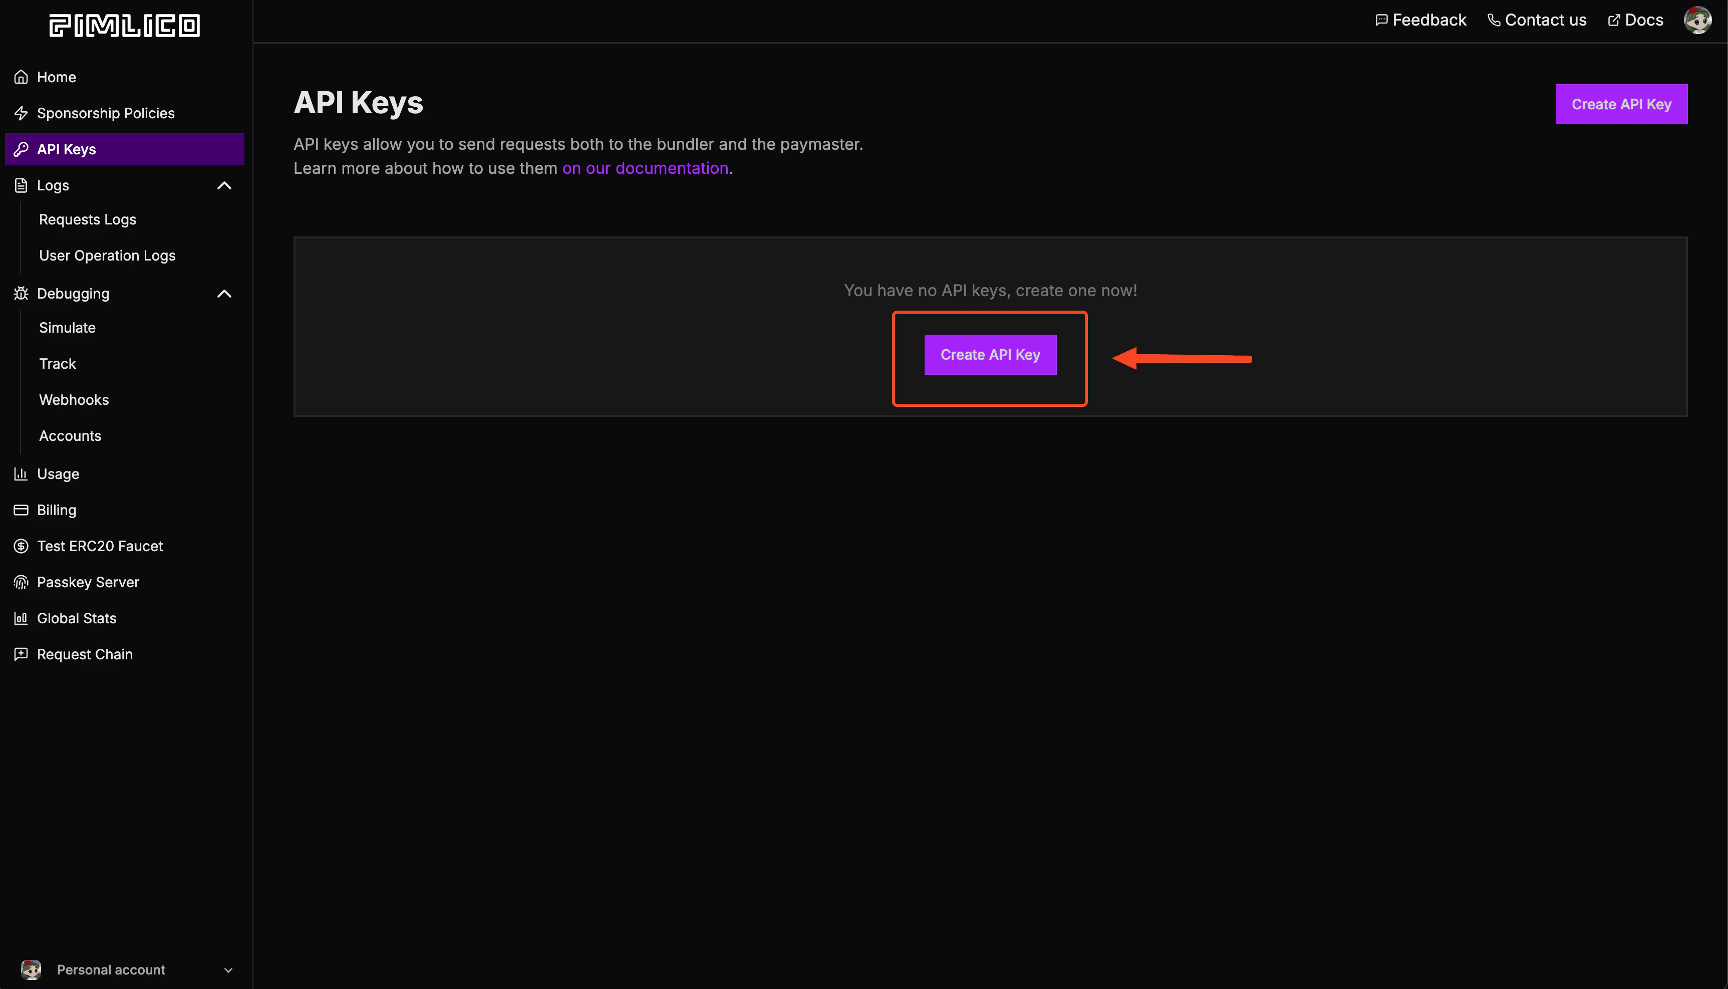Click the user avatar in top bar

point(1697,21)
